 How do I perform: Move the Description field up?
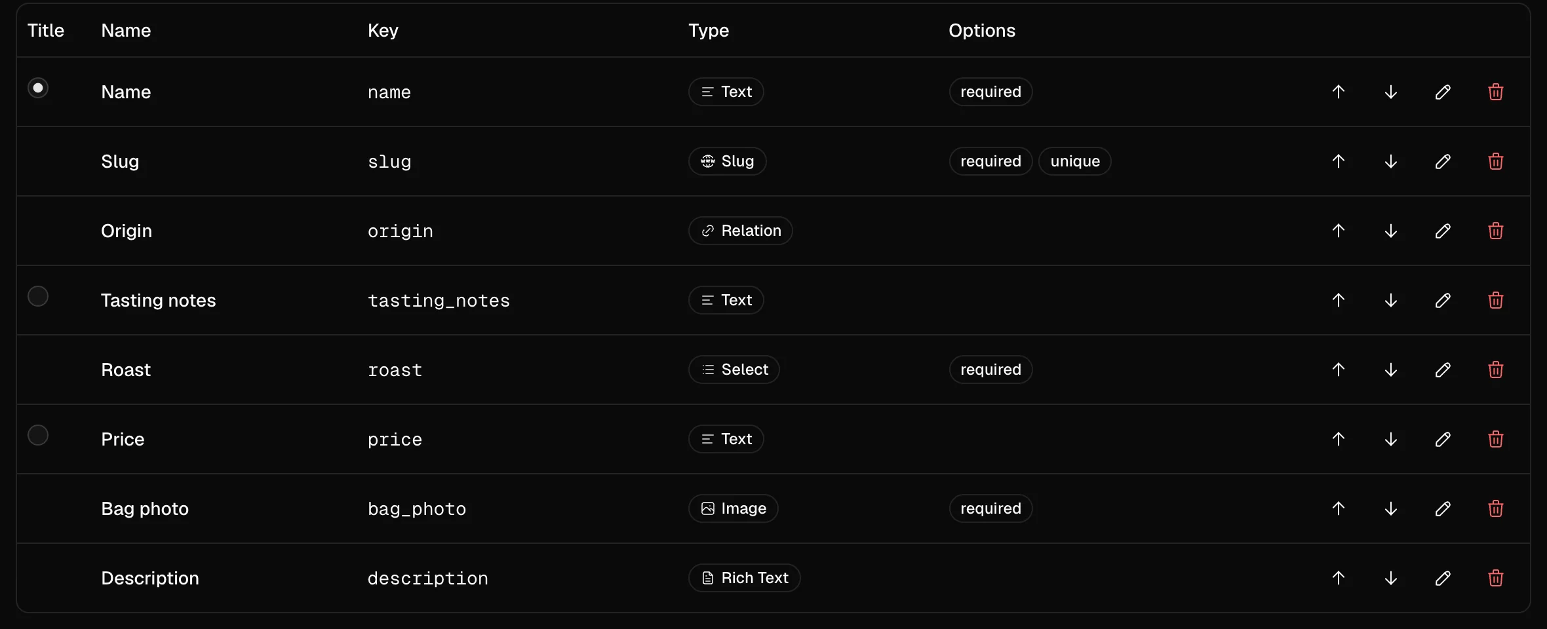(x=1338, y=578)
